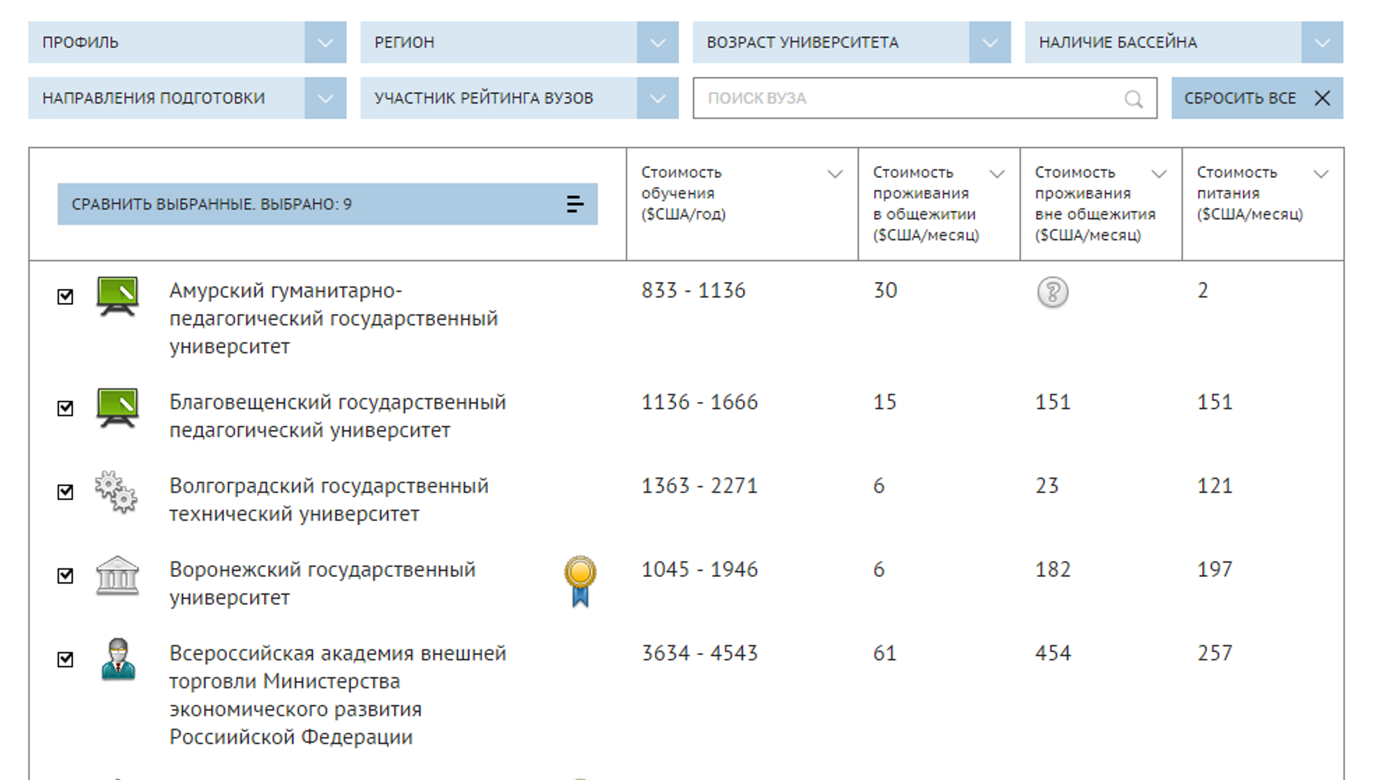Open НАЛИЧИЕ БАССЕЙНА dropdown
The image size is (1378, 780).
(x=1184, y=42)
